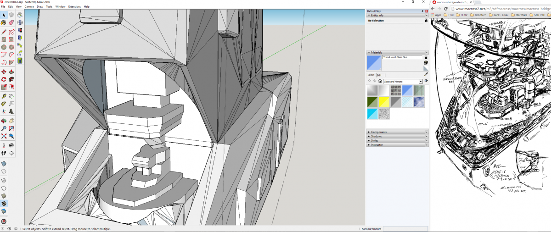The height and width of the screenshot is (232, 551).
Task: Activate the Move tool
Action: [x=4, y=72]
